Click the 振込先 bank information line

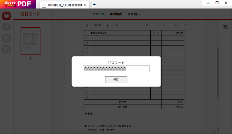coord(108,126)
